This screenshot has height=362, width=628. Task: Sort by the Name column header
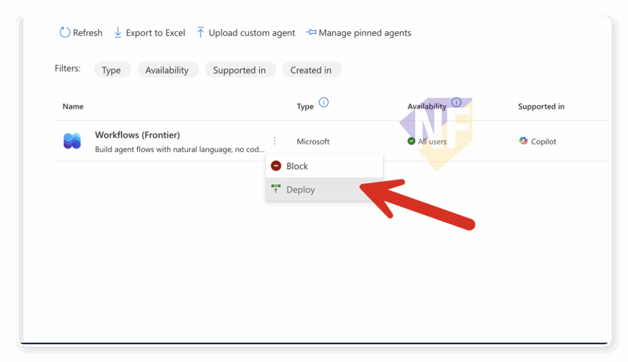click(73, 107)
